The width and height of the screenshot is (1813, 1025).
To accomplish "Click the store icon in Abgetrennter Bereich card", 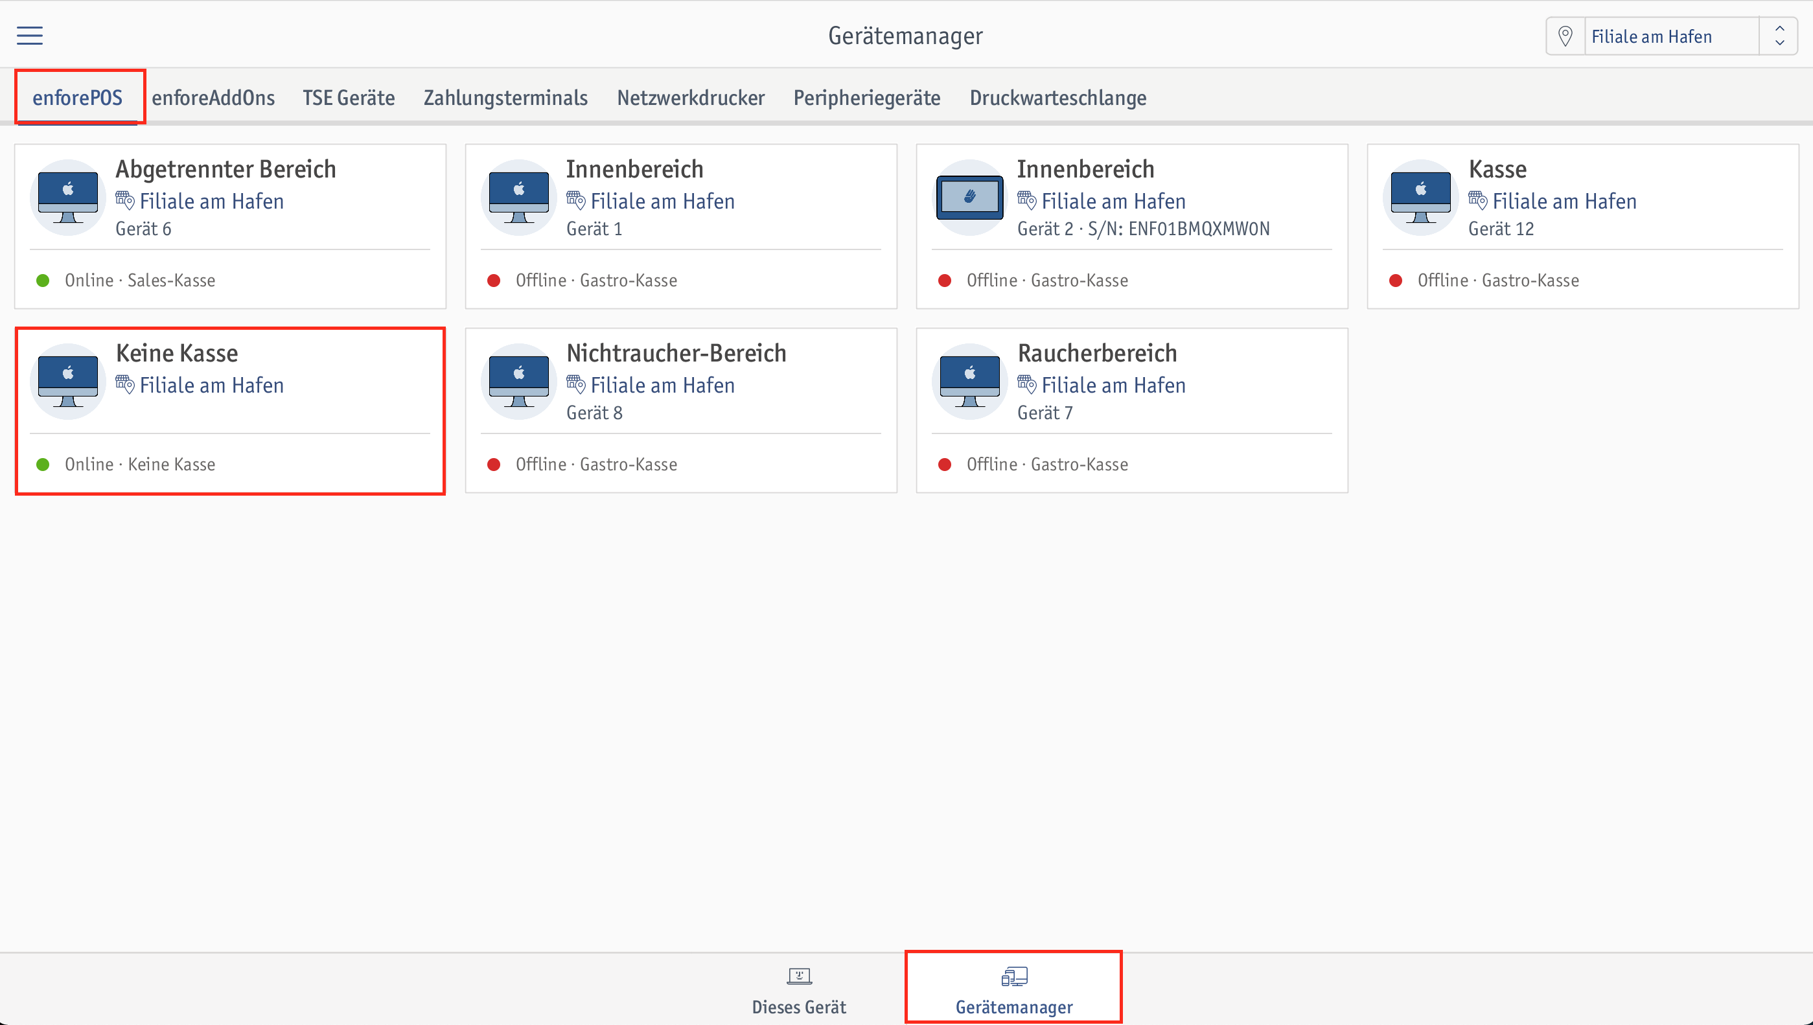I will coord(124,201).
